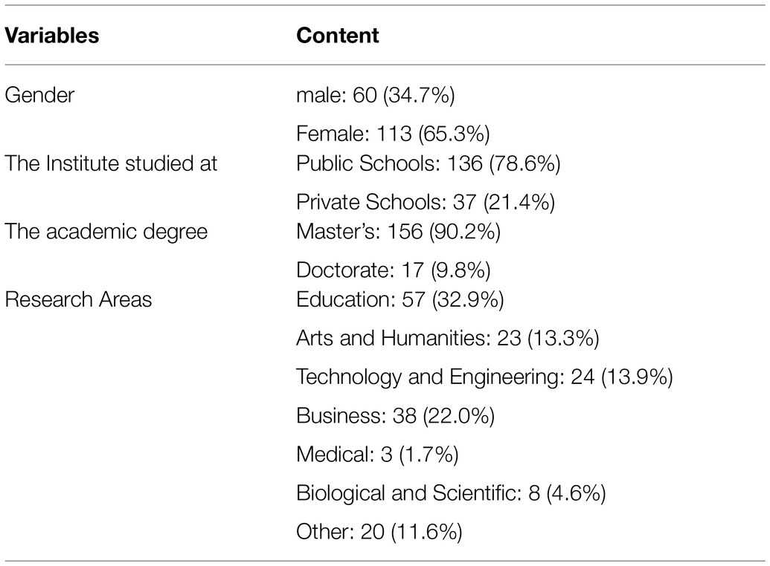Click Public Schools: 136 (78.6%) text
Screen dimensions: 770x566
pos(429,163)
